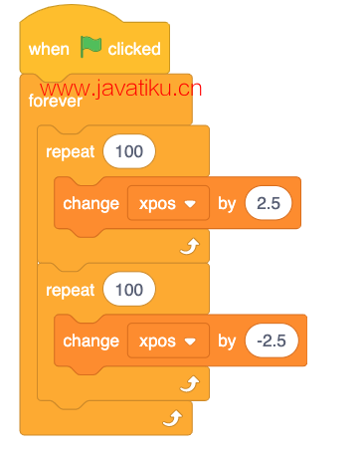This screenshot has width=364, height=454.
Task: Click the second repeat block label
Action: pos(71,291)
